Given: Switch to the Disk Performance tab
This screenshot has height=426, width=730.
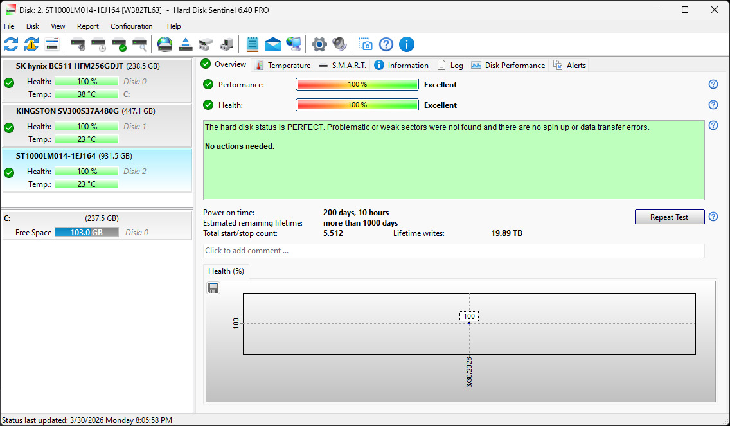Looking at the screenshot, I should [x=508, y=65].
